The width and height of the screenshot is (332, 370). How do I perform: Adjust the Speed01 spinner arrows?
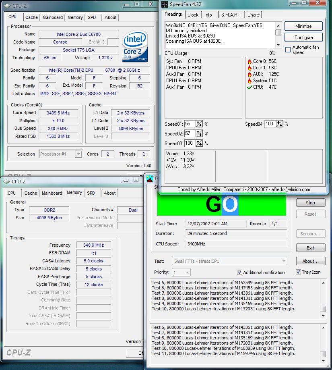(199, 124)
